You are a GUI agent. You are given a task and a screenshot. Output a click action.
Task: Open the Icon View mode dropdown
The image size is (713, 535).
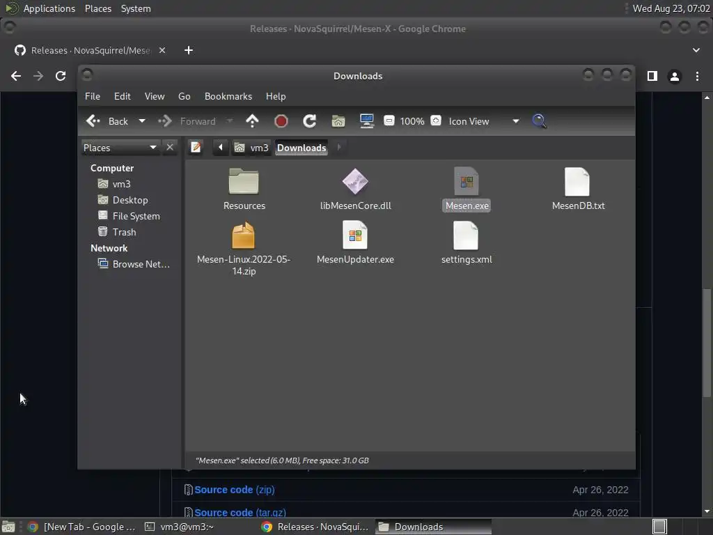coord(484,121)
